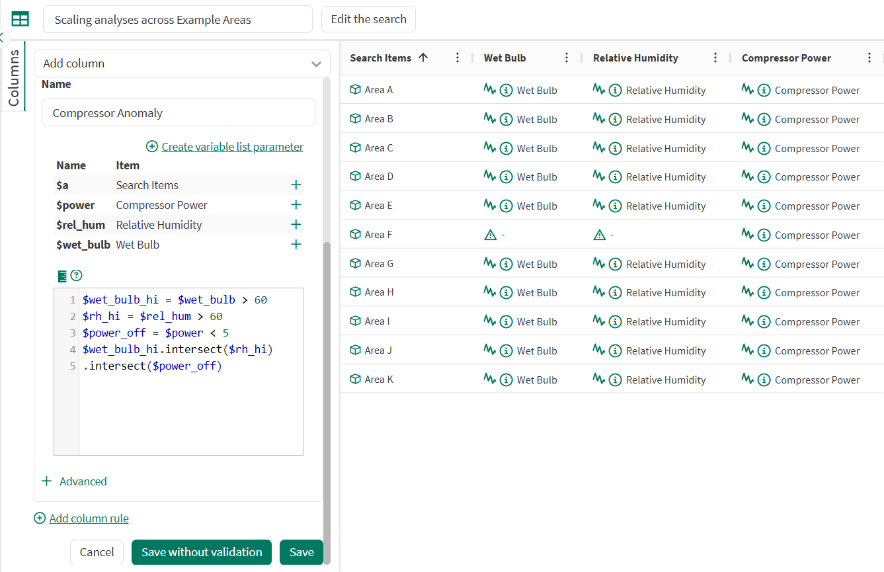Click plus icon beside Wet Bulb variable
Image resolution: width=884 pixels, height=572 pixels.
coord(296,245)
